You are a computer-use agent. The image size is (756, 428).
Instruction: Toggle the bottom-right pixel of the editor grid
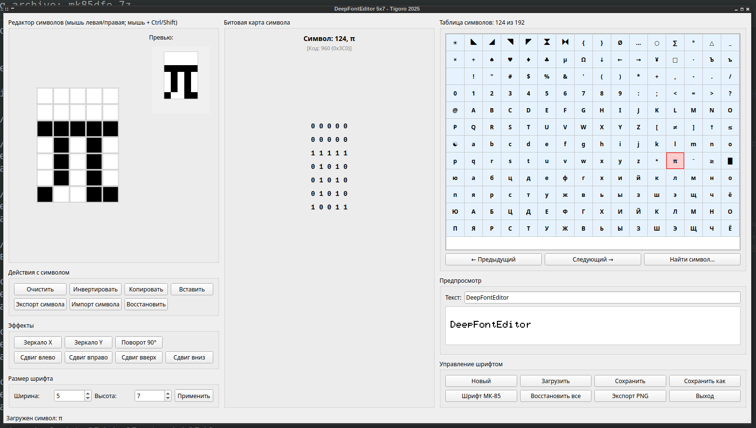pyautogui.click(x=110, y=194)
